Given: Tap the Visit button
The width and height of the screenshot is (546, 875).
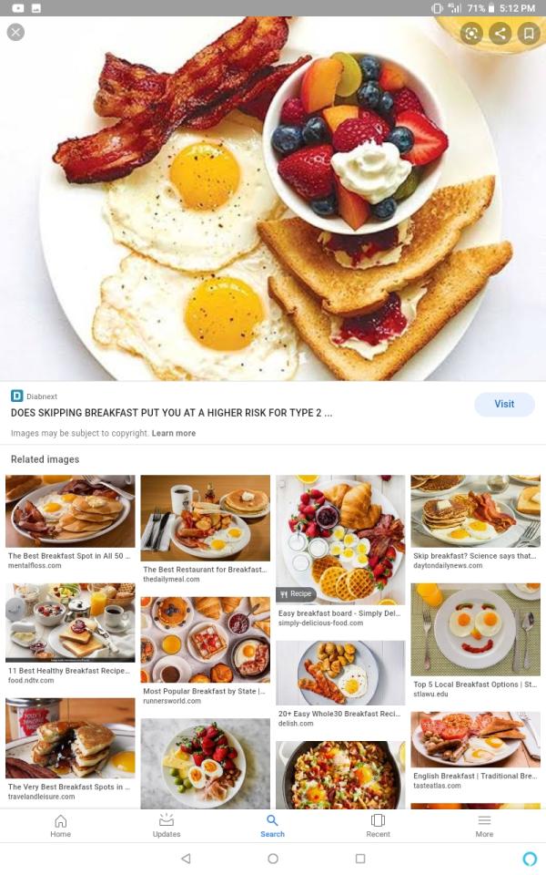Looking at the screenshot, I should click(504, 404).
